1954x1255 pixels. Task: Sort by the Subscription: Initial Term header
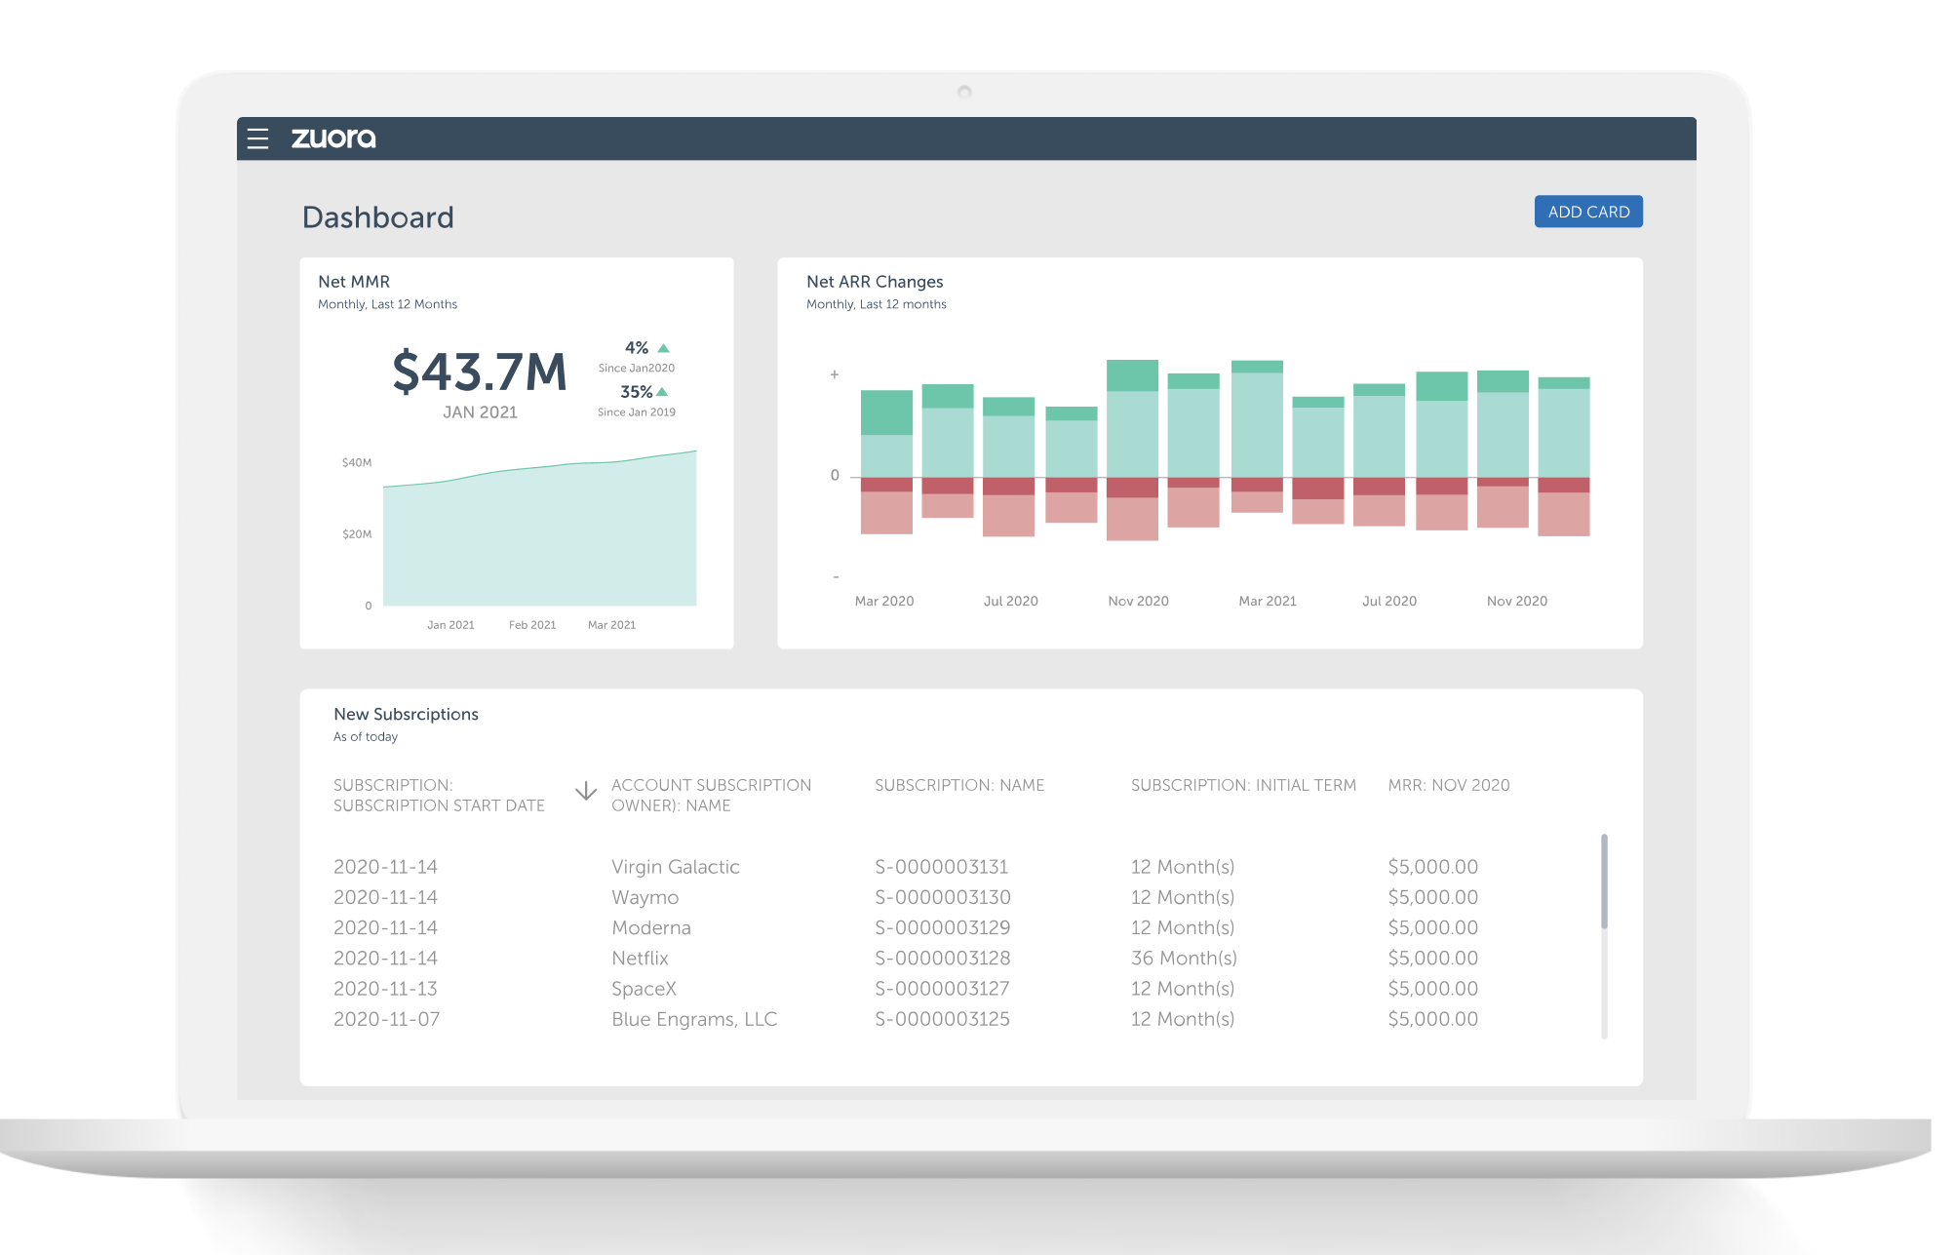click(1242, 785)
